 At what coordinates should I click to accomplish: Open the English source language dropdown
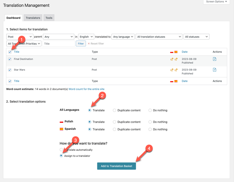[x=86, y=37]
